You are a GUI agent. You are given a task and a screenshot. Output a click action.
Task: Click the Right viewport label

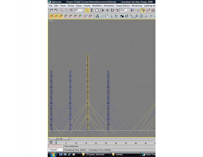click(51, 21)
